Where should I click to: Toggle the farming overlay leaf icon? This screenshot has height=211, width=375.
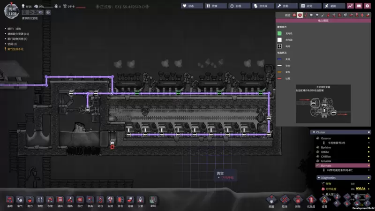click(x=345, y=15)
